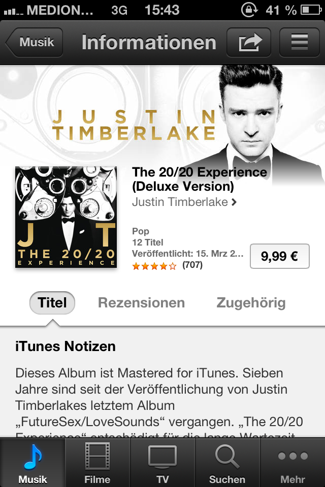Screen dimensions: 325x487
Task: Open the Mehr three-dots icon
Action: click(292, 456)
